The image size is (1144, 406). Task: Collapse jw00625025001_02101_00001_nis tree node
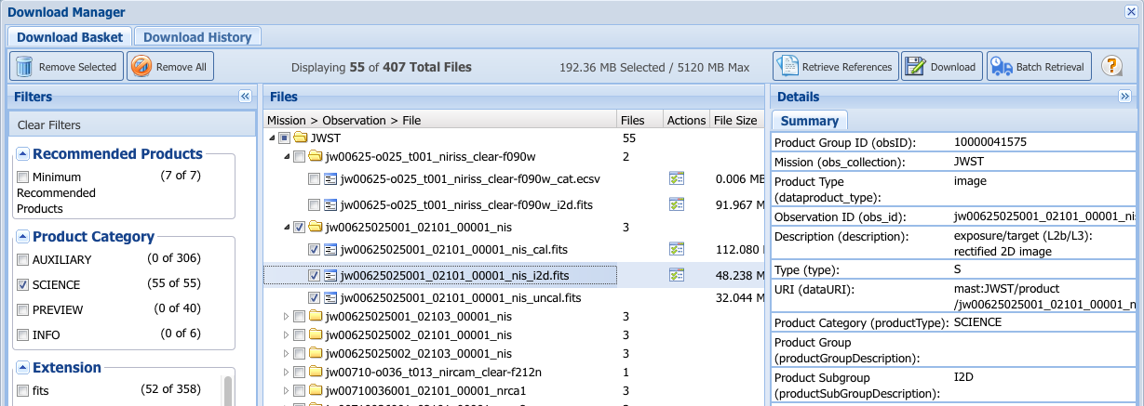(286, 227)
